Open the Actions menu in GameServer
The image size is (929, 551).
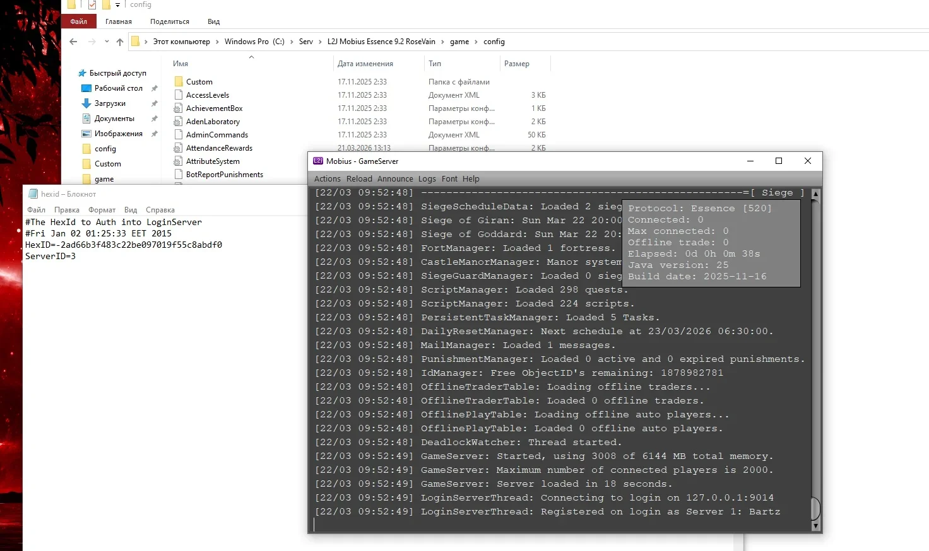click(x=328, y=179)
